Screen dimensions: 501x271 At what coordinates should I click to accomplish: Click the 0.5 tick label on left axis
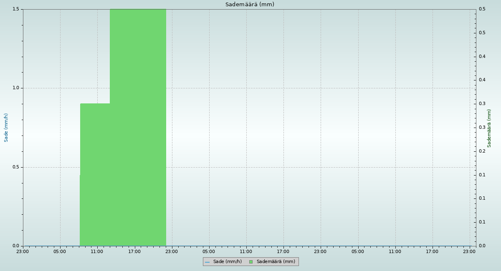(16, 167)
